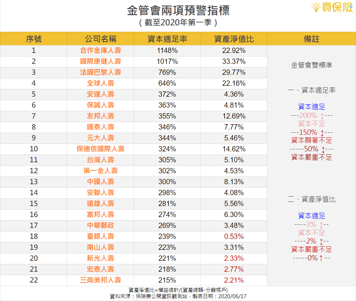
Task: Select the 12.69% net worth ratio
Action: [x=234, y=116]
